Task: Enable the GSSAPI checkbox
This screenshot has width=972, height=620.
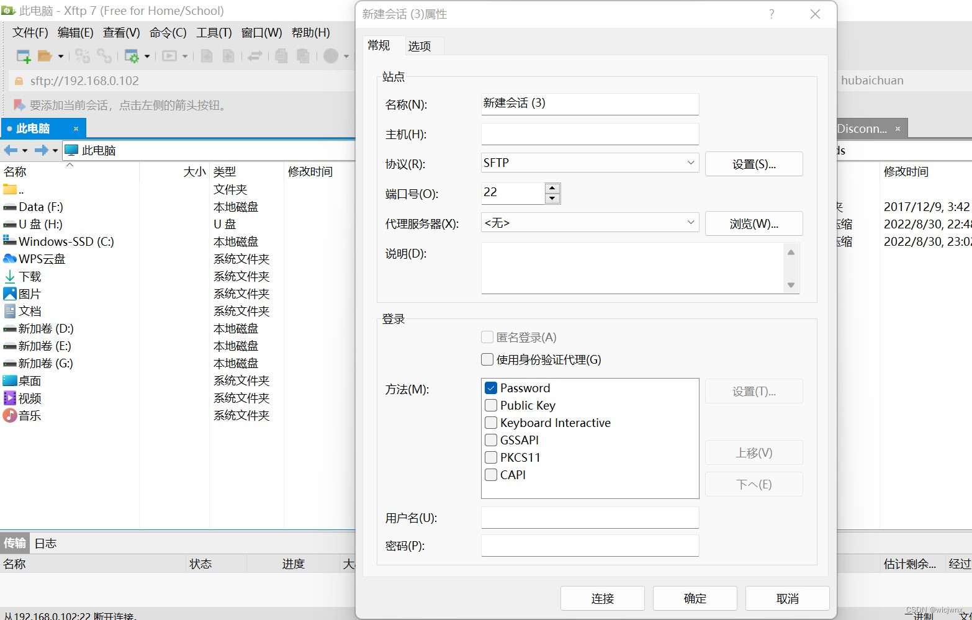Action: tap(491, 440)
